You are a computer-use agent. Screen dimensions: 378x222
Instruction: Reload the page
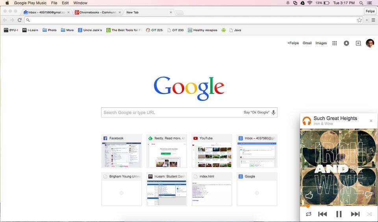tap(20, 20)
